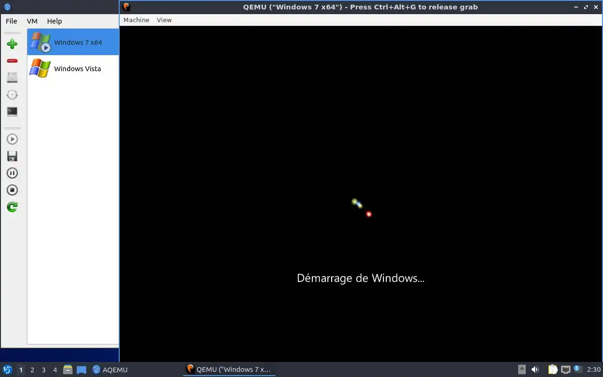
Task: Open the View menu in QEMU window
Action: [x=164, y=20]
